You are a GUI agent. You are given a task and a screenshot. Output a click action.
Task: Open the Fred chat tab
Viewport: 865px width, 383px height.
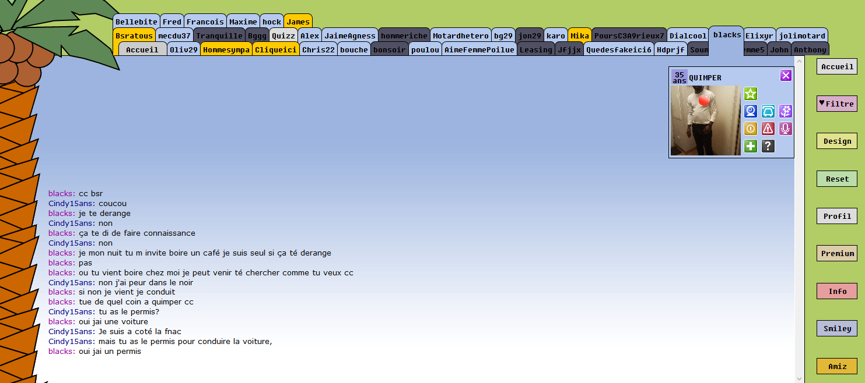pyautogui.click(x=172, y=22)
